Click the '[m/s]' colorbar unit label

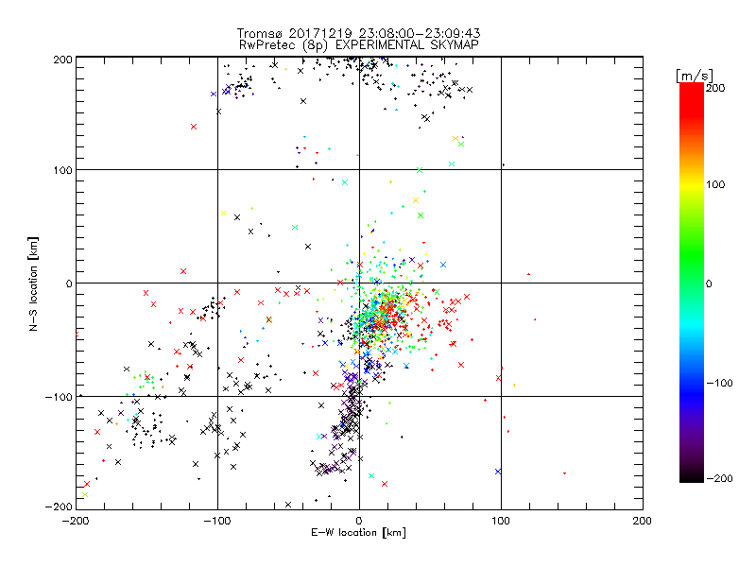coord(695,76)
